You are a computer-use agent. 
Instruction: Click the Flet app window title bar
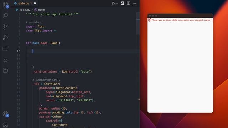coord(180,16)
